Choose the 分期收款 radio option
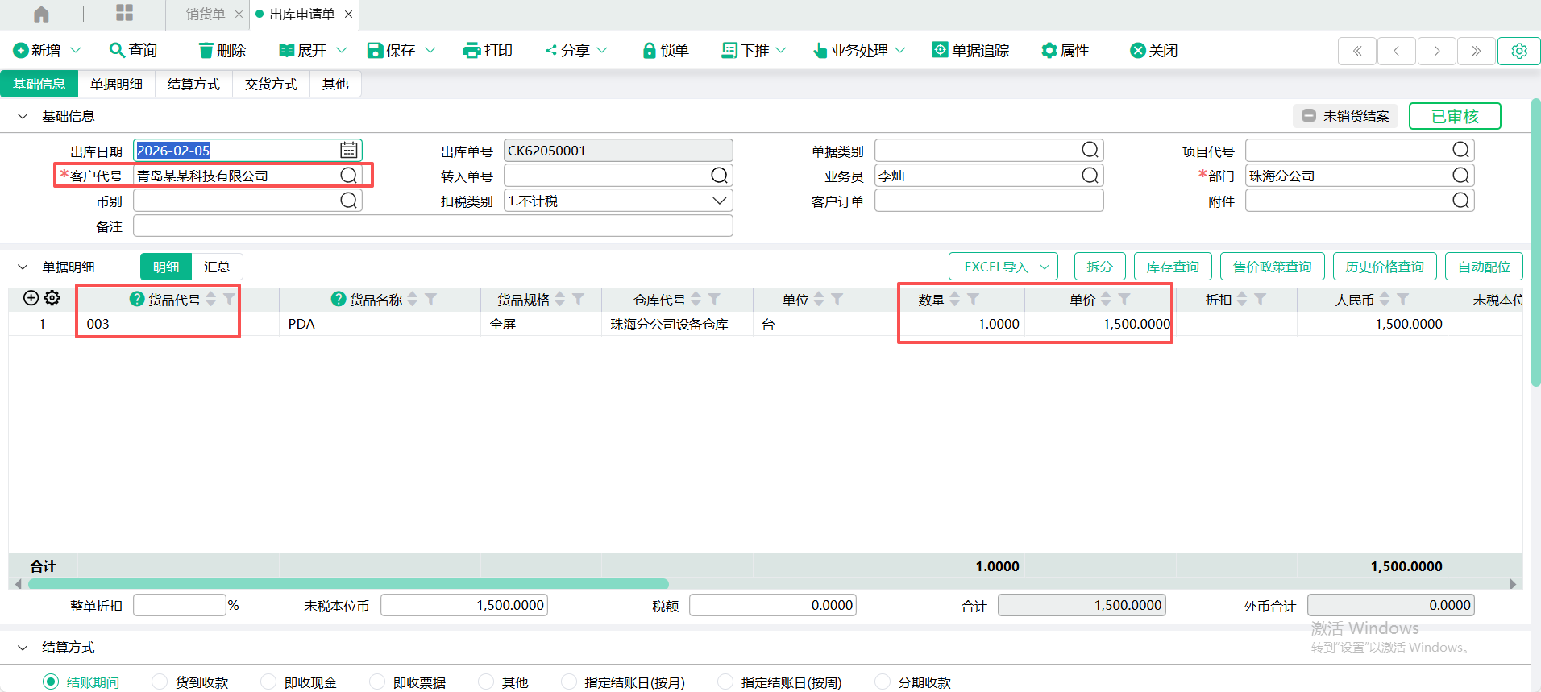 883,682
